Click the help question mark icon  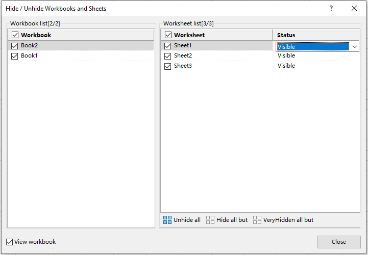pyautogui.click(x=331, y=9)
